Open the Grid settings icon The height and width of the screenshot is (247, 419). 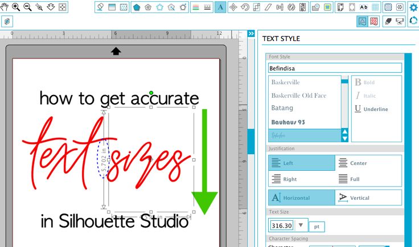point(375,7)
